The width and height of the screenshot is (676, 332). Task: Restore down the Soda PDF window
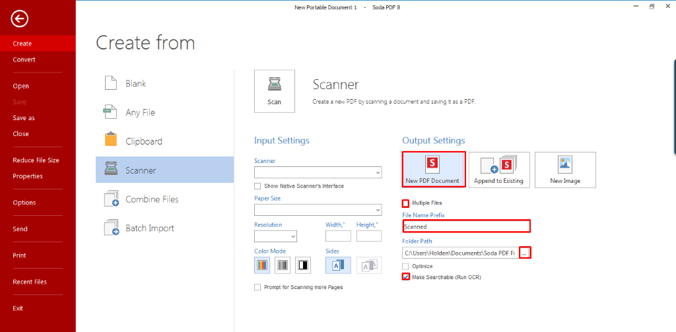652,7
